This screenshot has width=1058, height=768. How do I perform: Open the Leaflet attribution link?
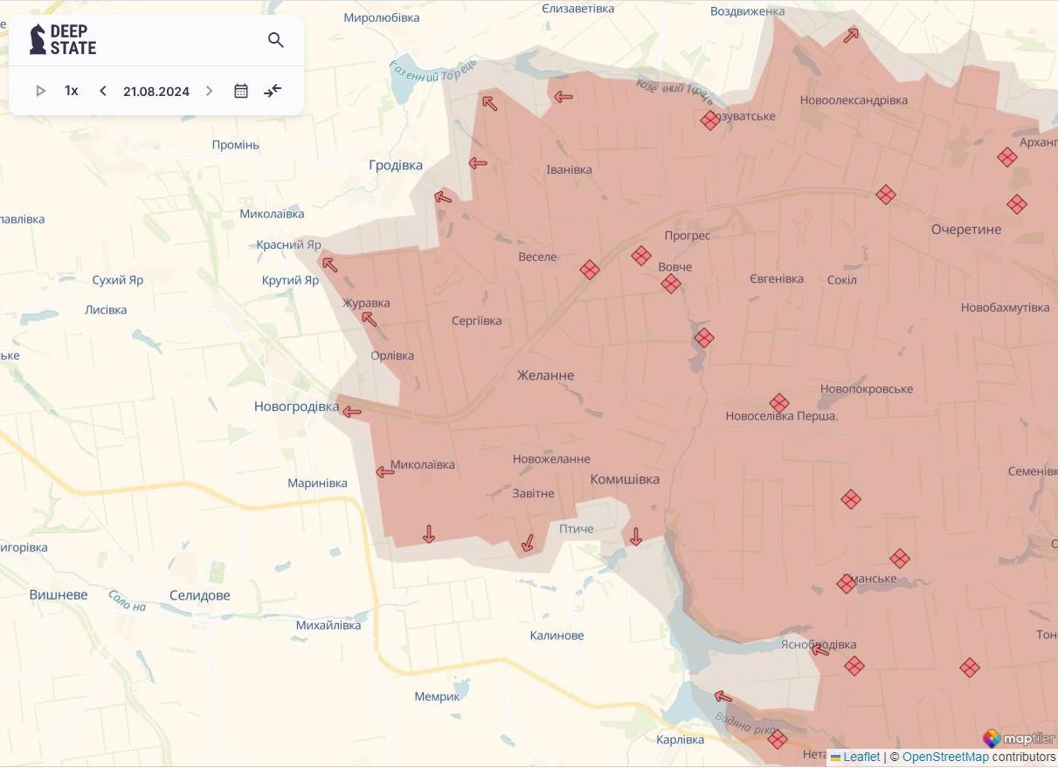click(x=861, y=758)
